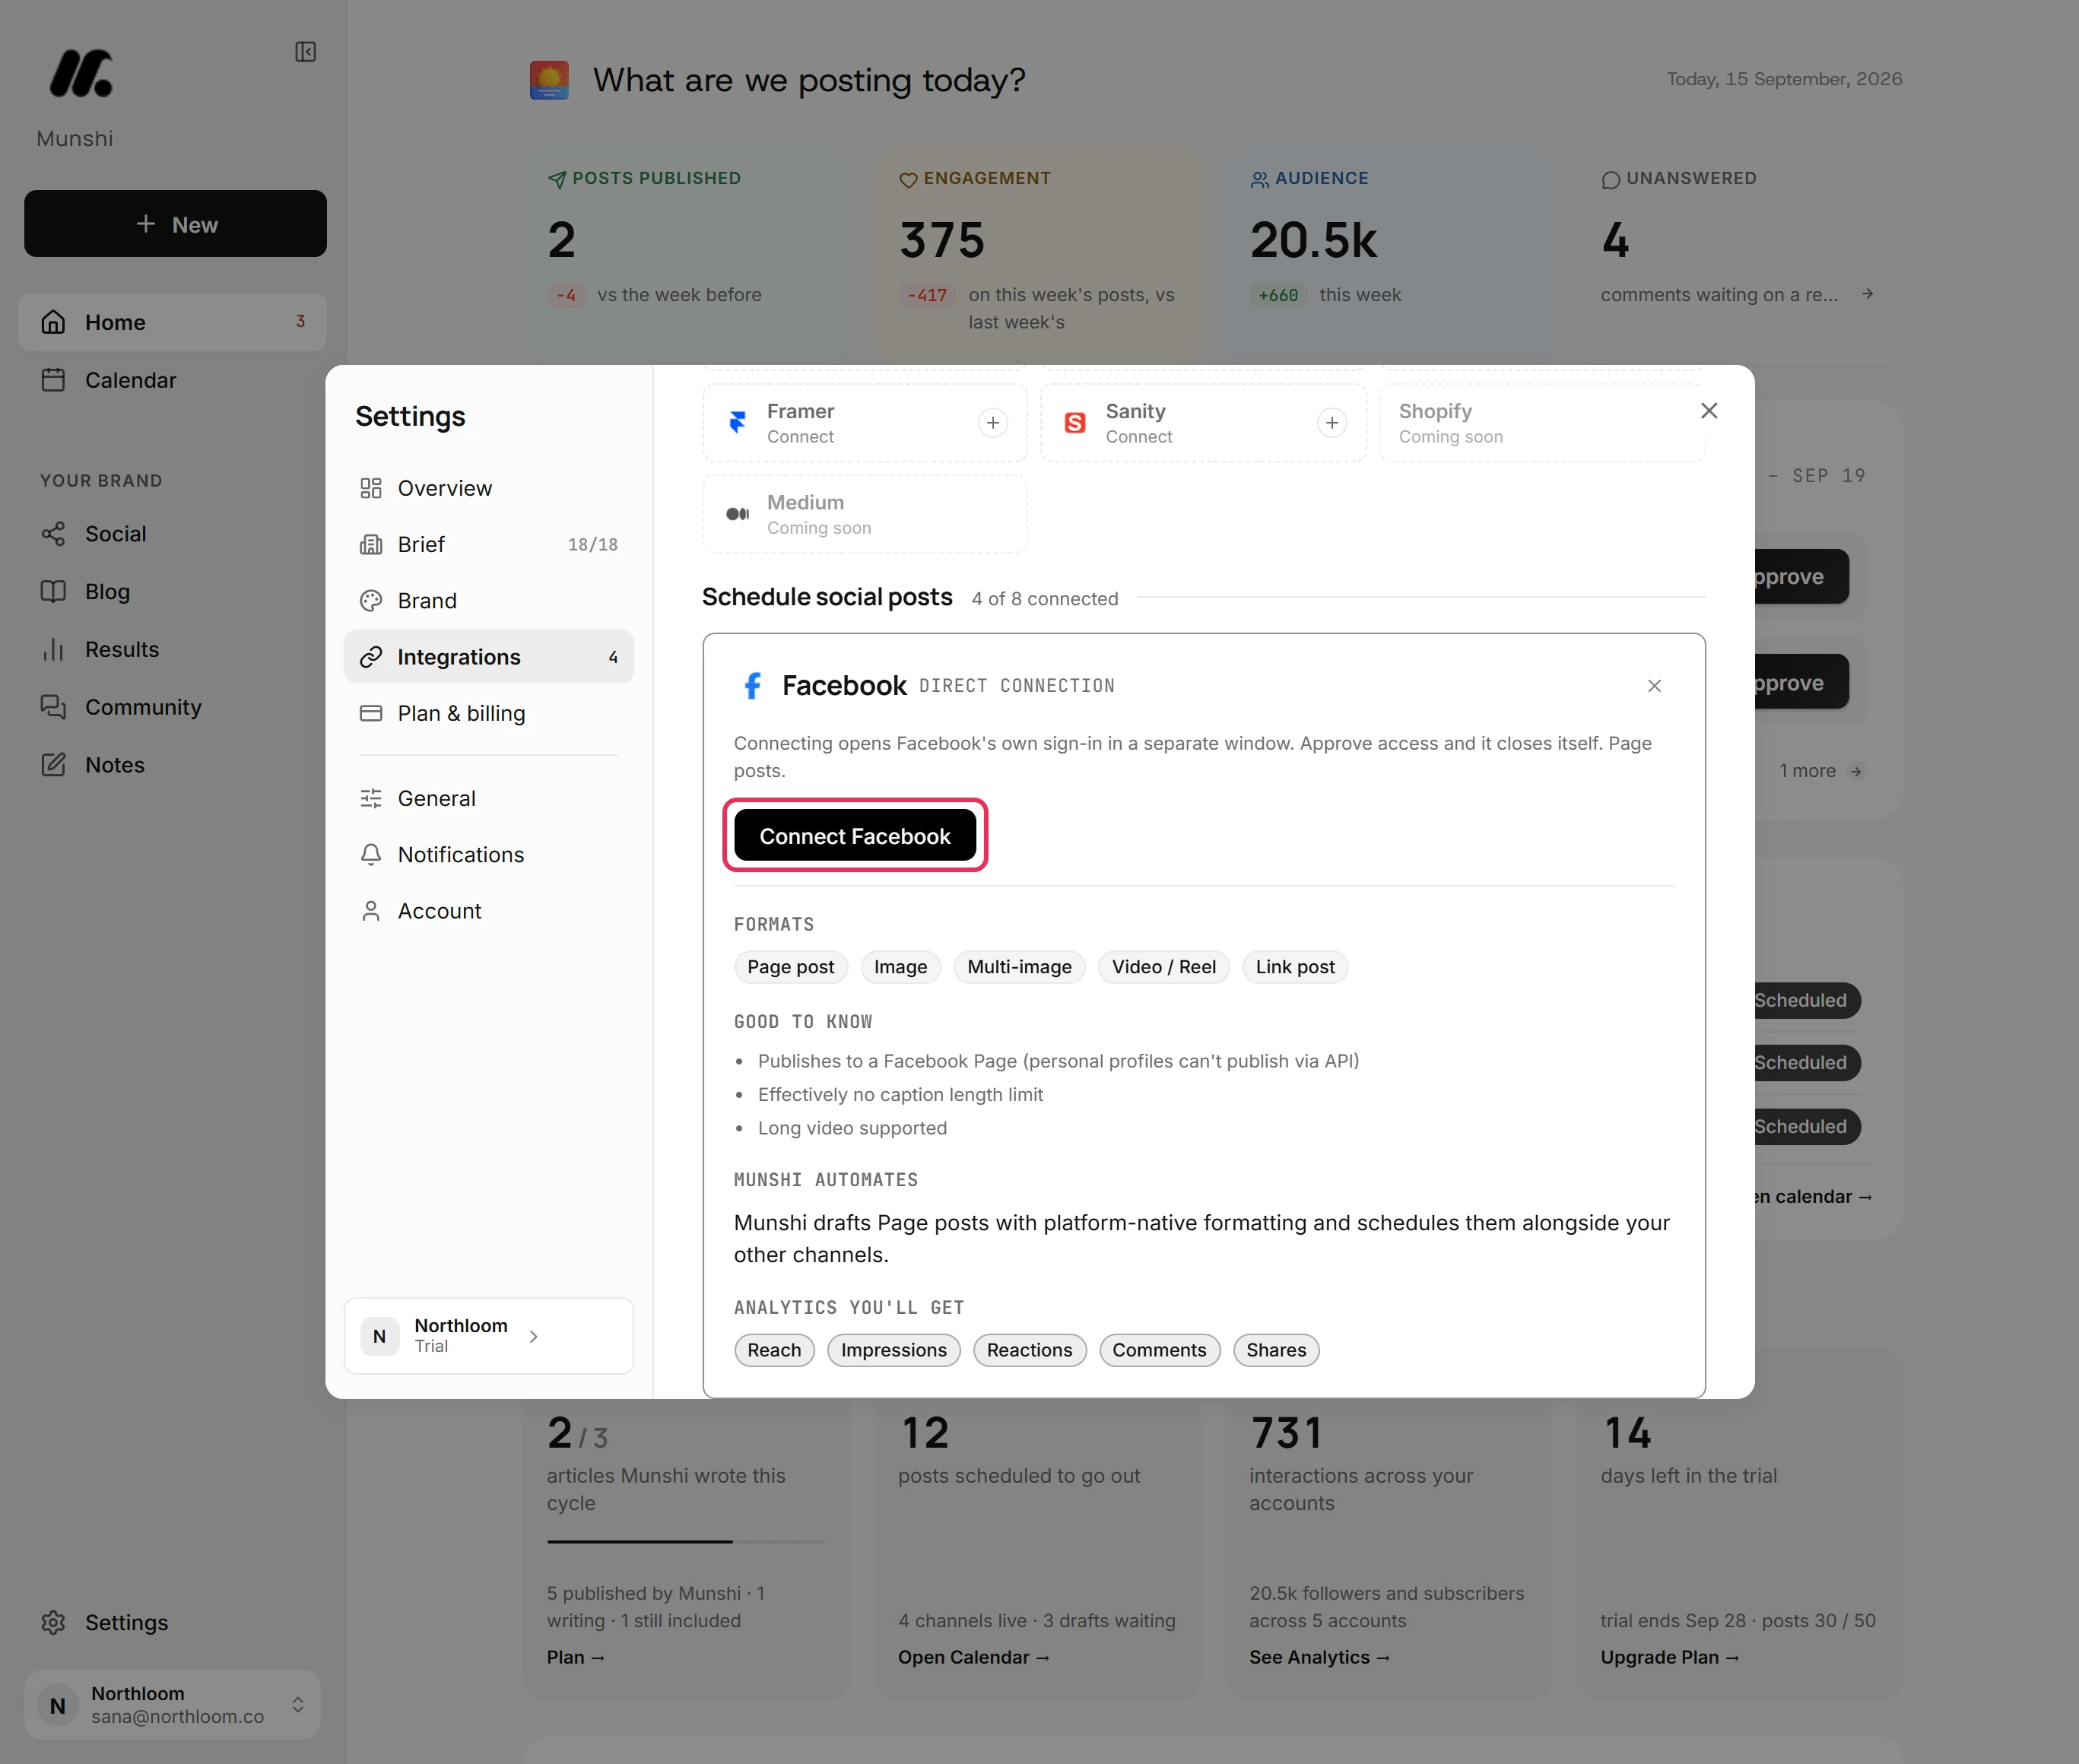This screenshot has width=2079, height=1764.
Task: Open the Blog section in the sidebar
Action: click(173, 591)
